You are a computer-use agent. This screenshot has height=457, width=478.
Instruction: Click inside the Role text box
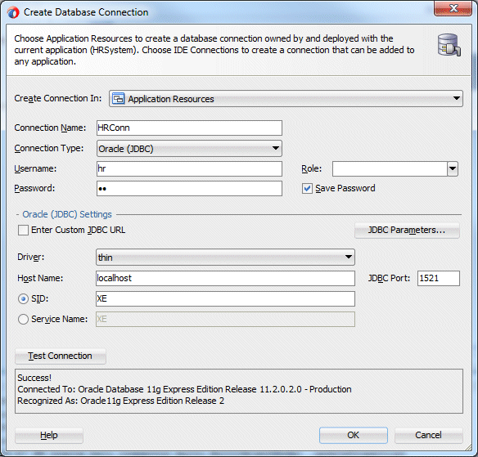click(390, 168)
